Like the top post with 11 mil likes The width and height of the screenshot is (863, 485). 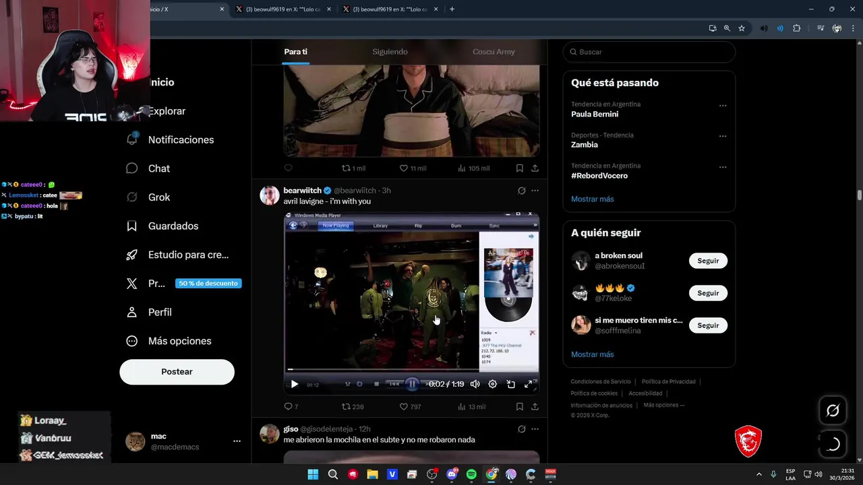(x=413, y=168)
